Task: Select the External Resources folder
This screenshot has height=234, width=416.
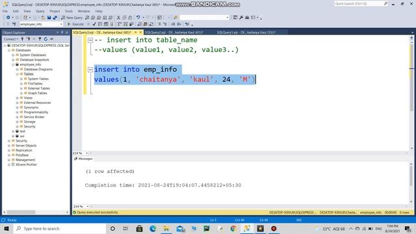Action: pyautogui.click(x=37, y=103)
